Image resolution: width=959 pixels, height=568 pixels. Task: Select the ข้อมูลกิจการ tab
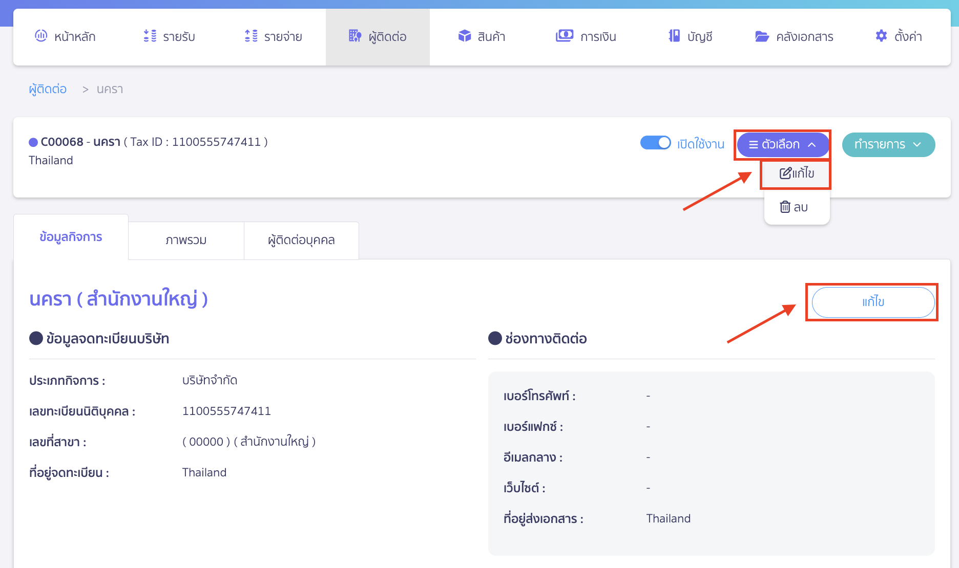(71, 237)
